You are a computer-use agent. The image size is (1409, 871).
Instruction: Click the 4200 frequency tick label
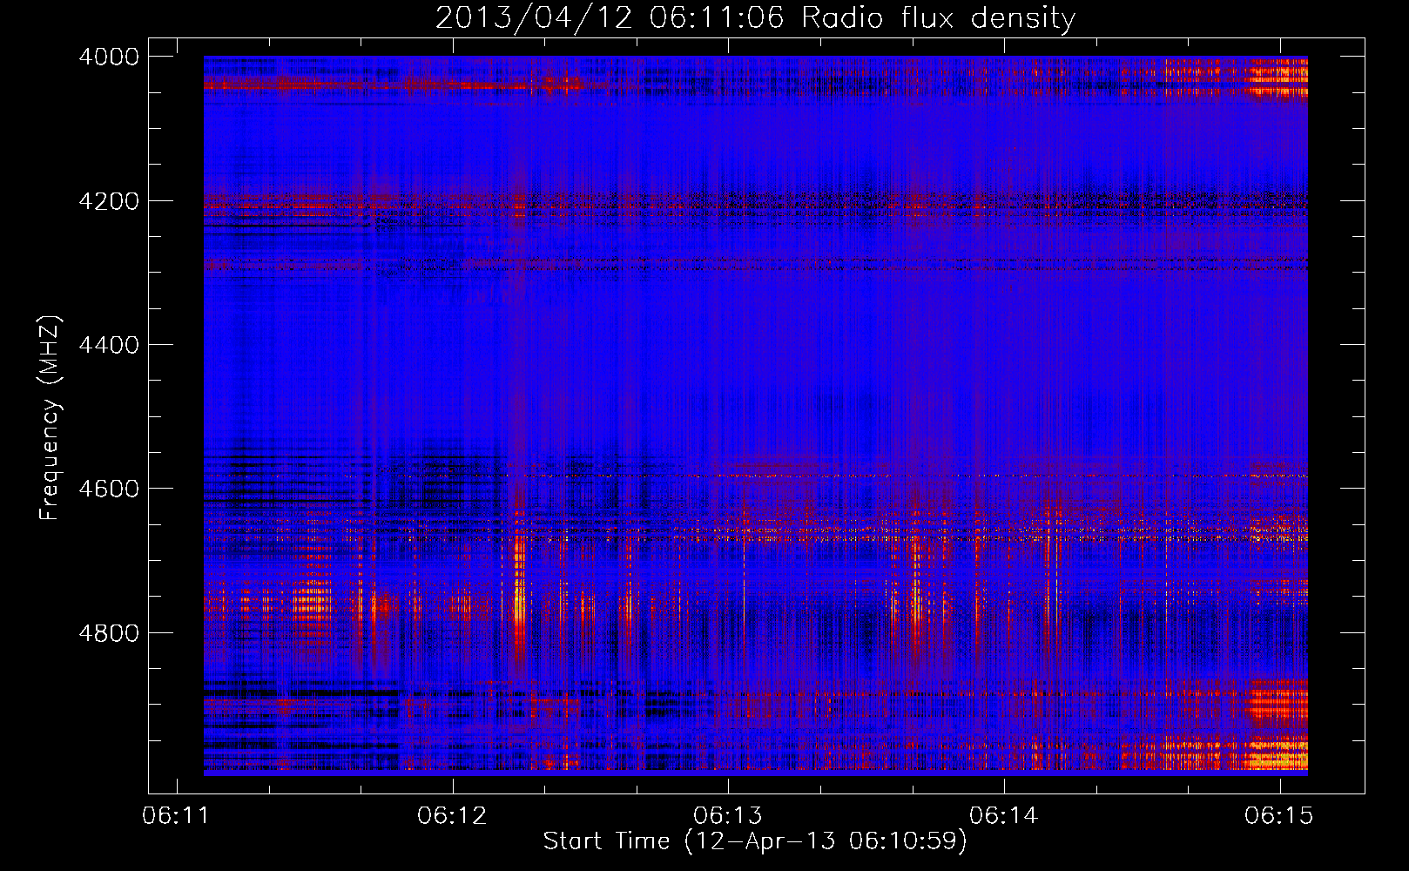[109, 201]
